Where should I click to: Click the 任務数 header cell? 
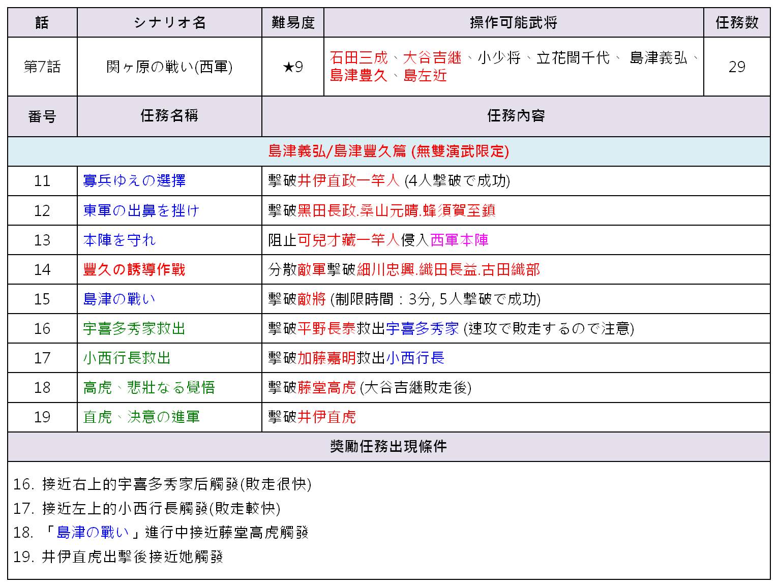click(737, 22)
